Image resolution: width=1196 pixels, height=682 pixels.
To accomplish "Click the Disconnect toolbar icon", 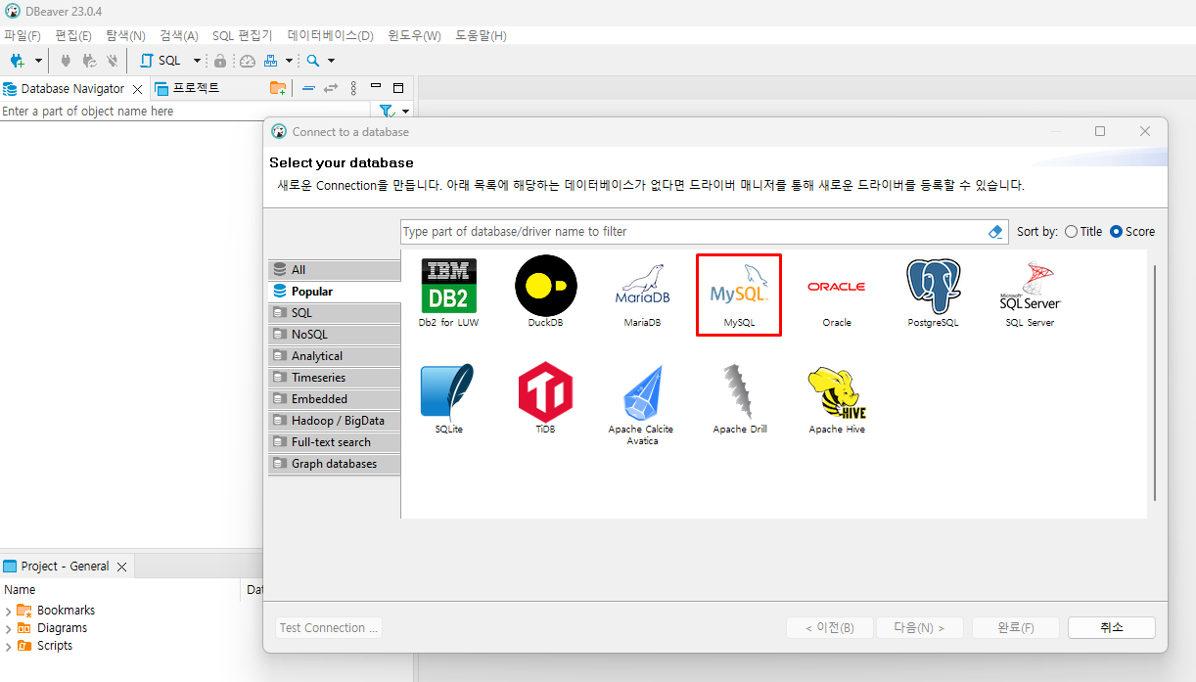I will pos(113,61).
